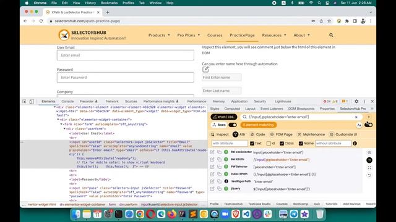This screenshot has height=222, width=396.
Task: Click Firefox icon in the Dock
Action: coord(172,214)
